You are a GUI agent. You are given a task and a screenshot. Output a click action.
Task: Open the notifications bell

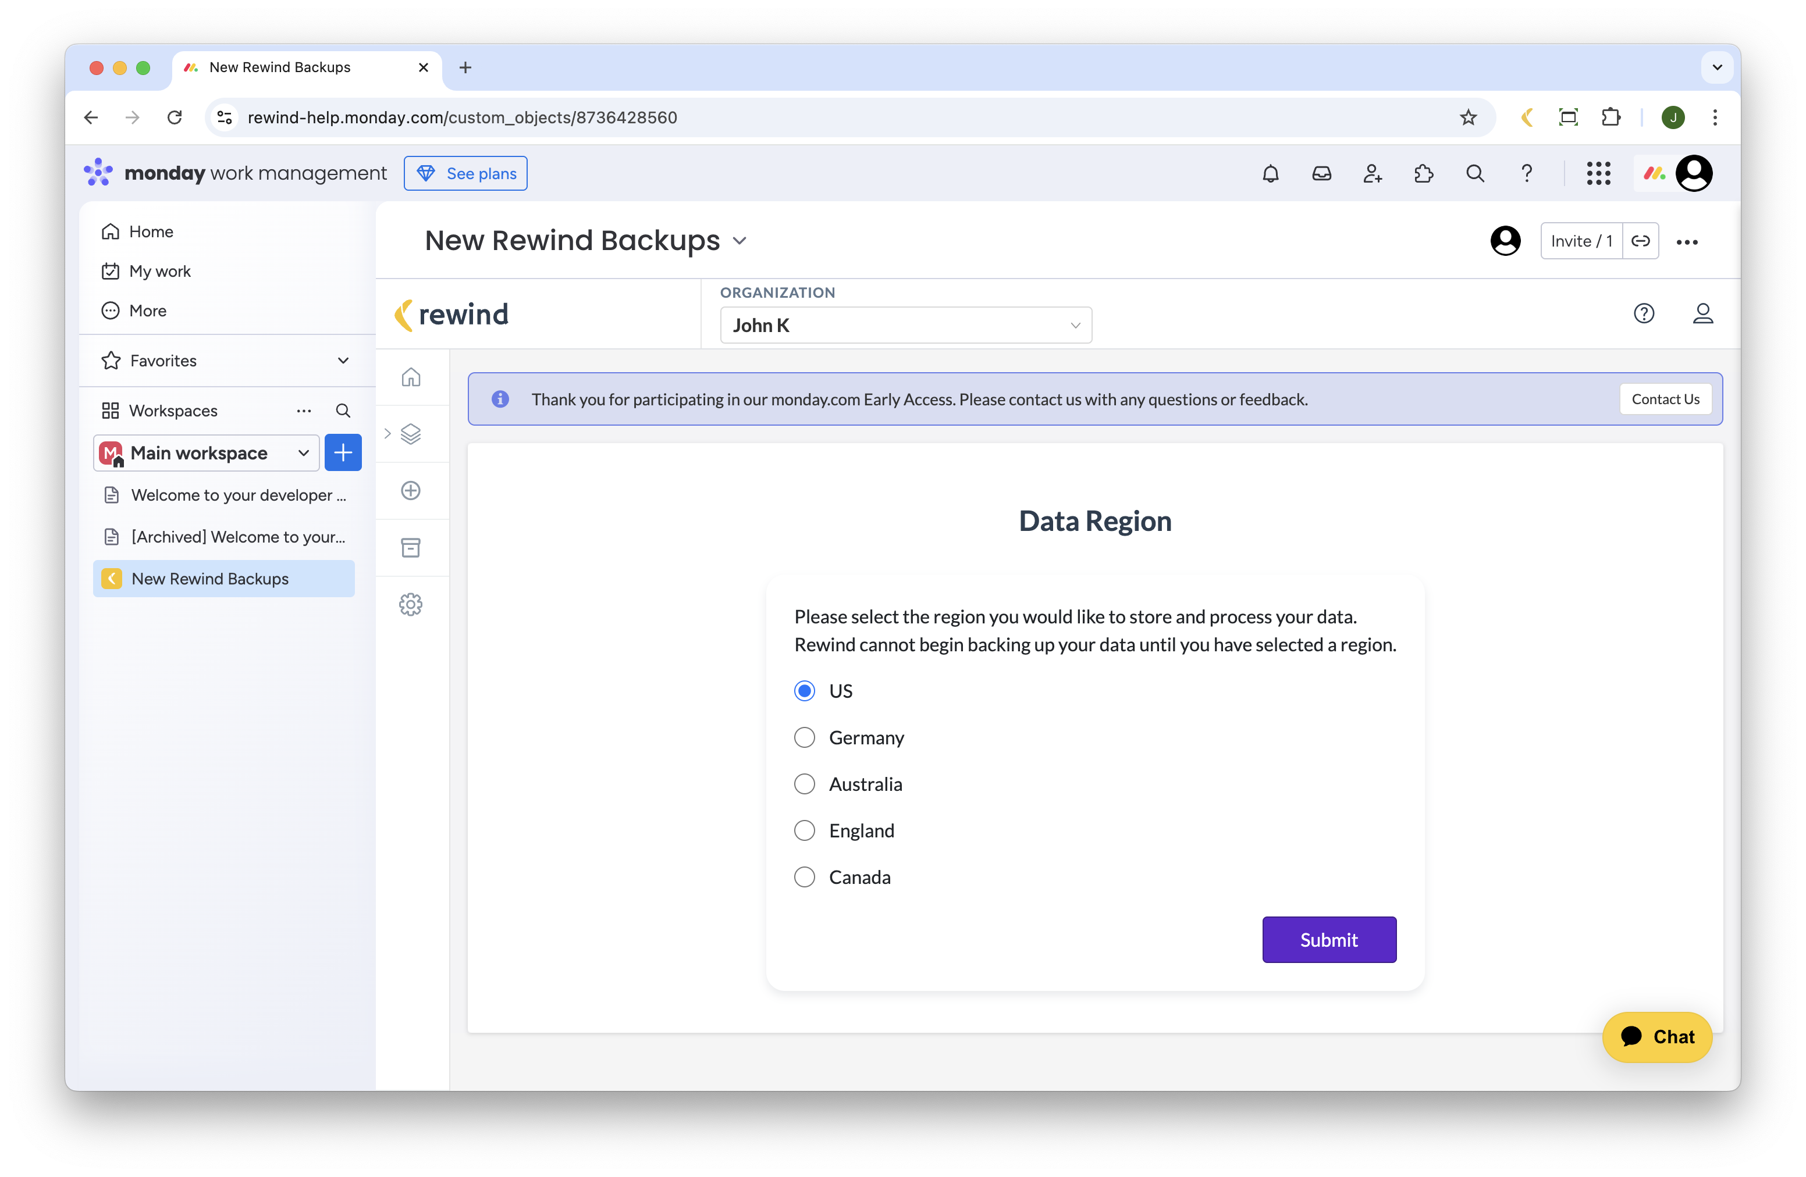click(1270, 174)
